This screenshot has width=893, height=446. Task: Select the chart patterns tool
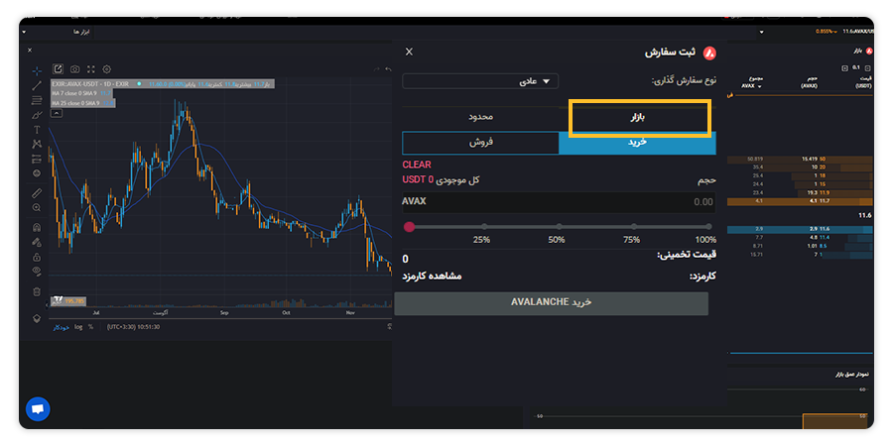point(37,145)
